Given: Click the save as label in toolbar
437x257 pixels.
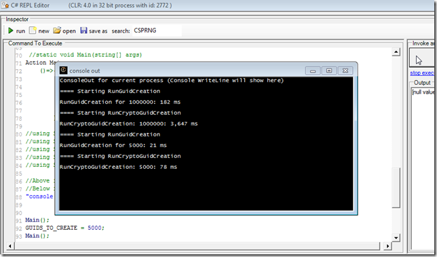Looking at the screenshot, I should pyautogui.click(x=98, y=31).
